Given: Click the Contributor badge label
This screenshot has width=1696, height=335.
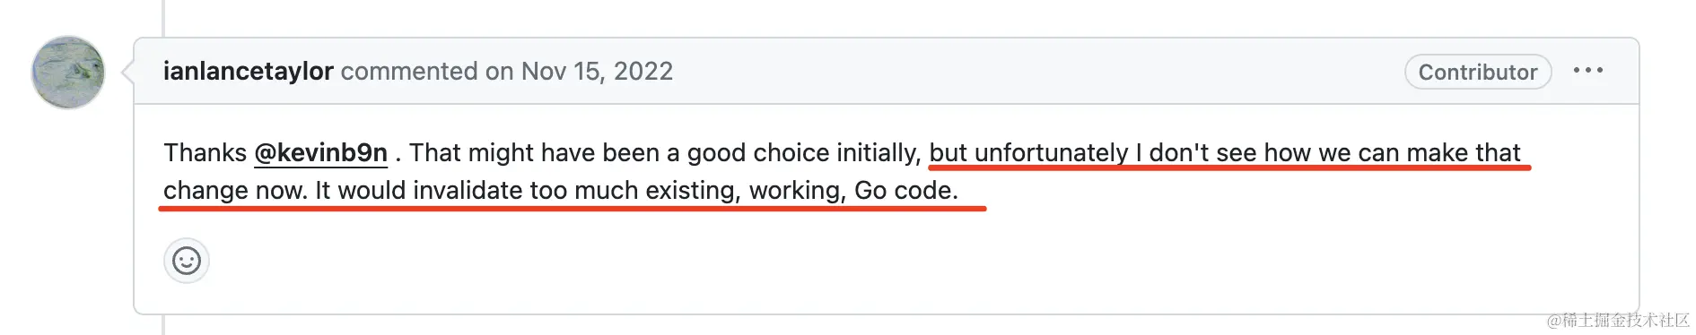Looking at the screenshot, I should pos(1477,72).
